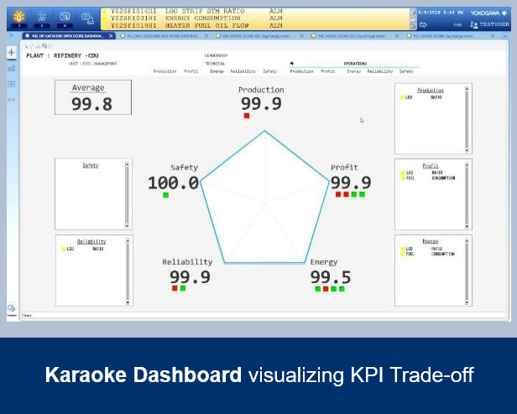
Task: Click the Average 99.8 score box
Action: coord(93,97)
